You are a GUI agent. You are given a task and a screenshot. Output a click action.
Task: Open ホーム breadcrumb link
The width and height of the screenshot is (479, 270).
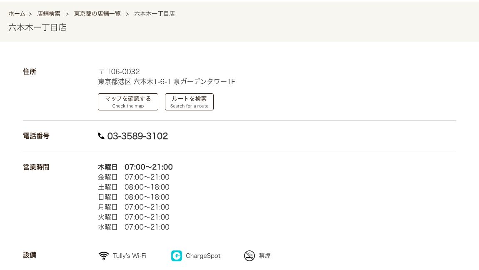tap(17, 14)
